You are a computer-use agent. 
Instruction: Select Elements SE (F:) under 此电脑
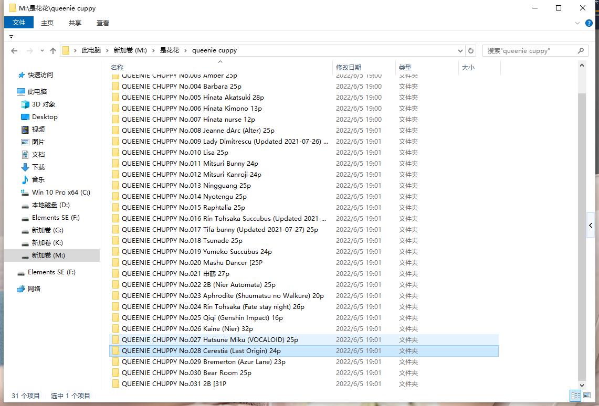(50, 218)
